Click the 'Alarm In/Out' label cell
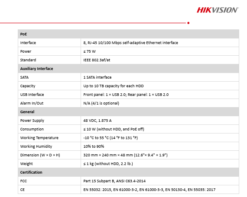 (x=49, y=103)
